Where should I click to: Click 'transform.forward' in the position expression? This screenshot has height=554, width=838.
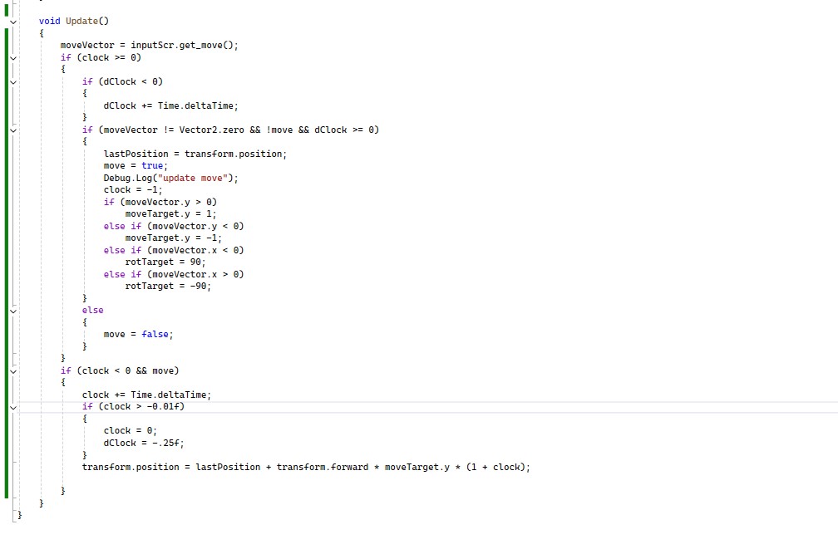323,467
